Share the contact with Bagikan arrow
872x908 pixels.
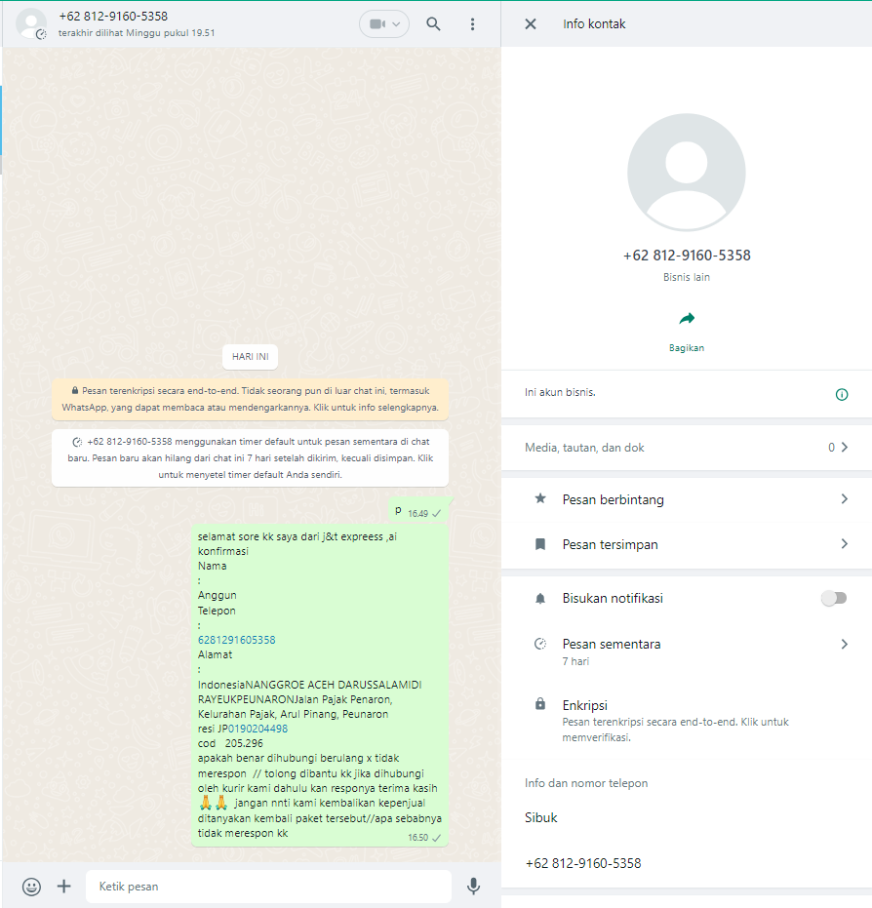[686, 319]
